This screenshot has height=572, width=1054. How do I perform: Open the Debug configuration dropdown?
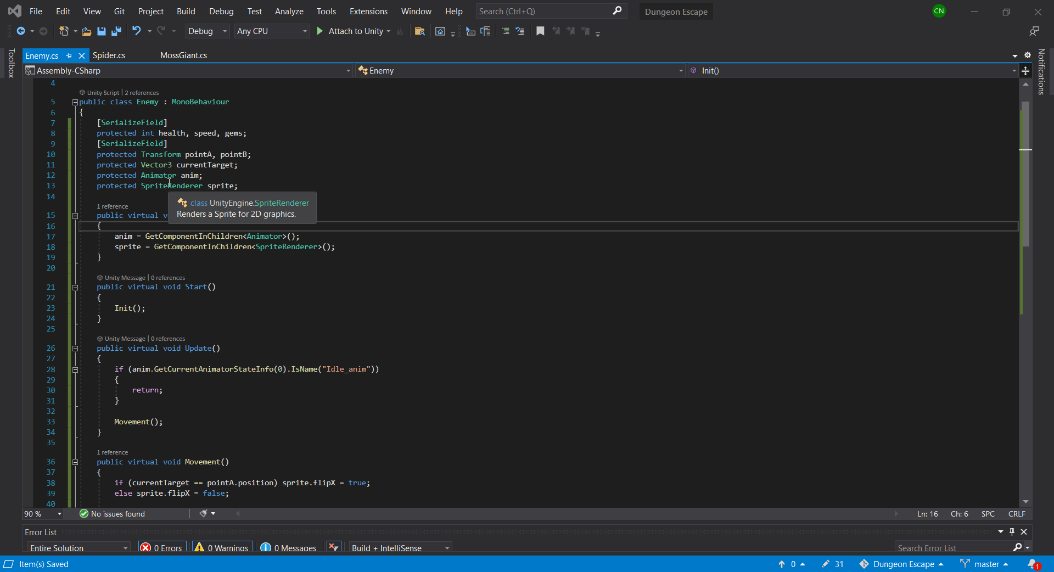tap(207, 31)
